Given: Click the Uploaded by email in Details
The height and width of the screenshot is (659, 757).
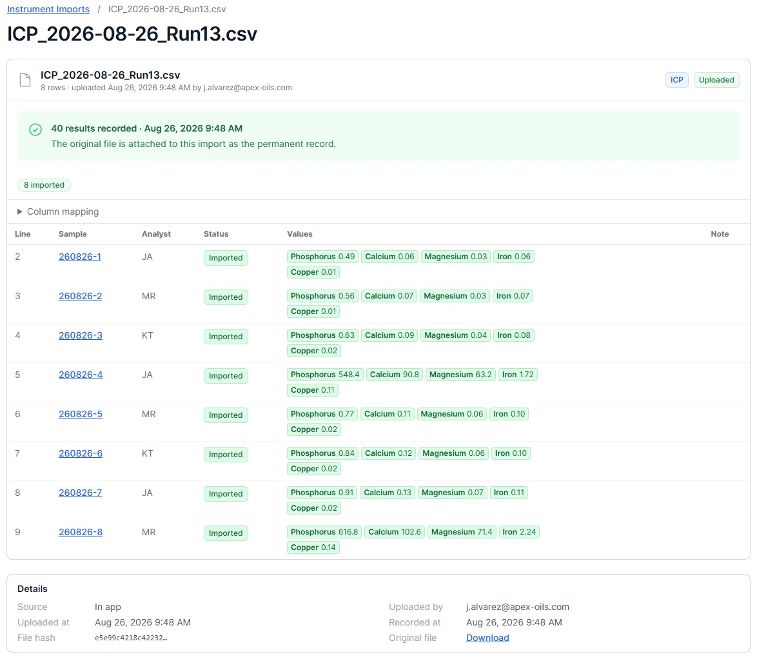Looking at the screenshot, I should (x=518, y=607).
